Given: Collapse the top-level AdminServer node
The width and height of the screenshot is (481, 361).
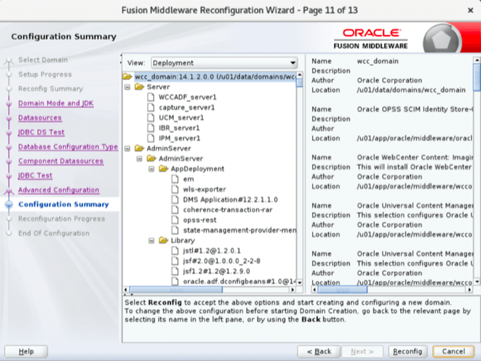Looking at the screenshot, I should click(127, 149).
